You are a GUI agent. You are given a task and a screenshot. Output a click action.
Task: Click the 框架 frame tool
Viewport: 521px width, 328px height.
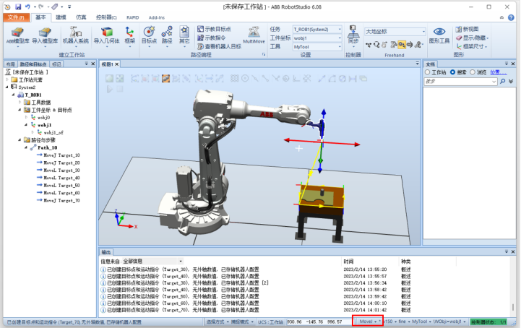click(x=129, y=35)
